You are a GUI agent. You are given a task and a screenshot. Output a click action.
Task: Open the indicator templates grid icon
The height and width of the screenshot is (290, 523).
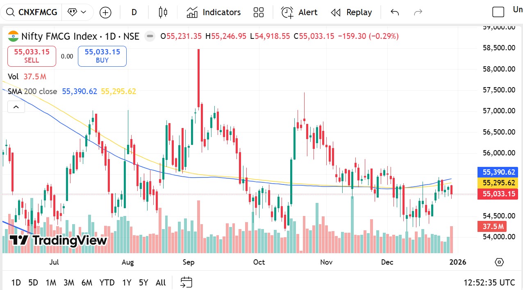tap(259, 12)
